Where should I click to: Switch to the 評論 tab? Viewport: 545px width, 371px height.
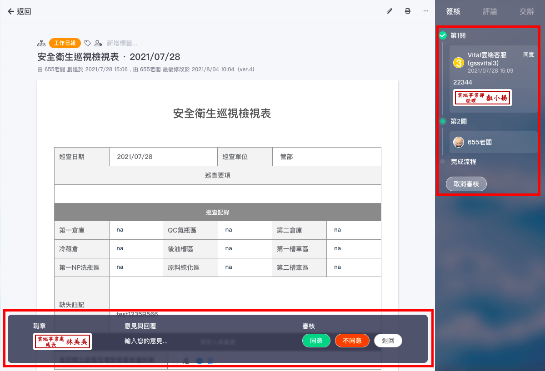tap(490, 12)
